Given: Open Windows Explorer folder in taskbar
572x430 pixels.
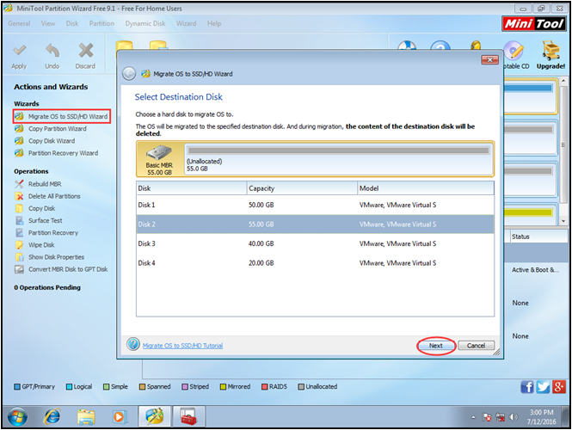Looking at the screenshot, I should pyautogui.click(x=86, y=416).
